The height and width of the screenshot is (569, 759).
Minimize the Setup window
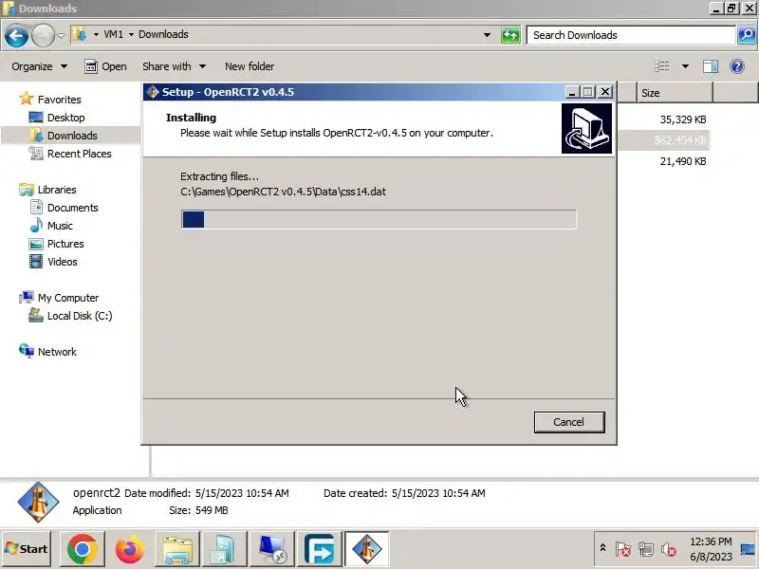572,91
